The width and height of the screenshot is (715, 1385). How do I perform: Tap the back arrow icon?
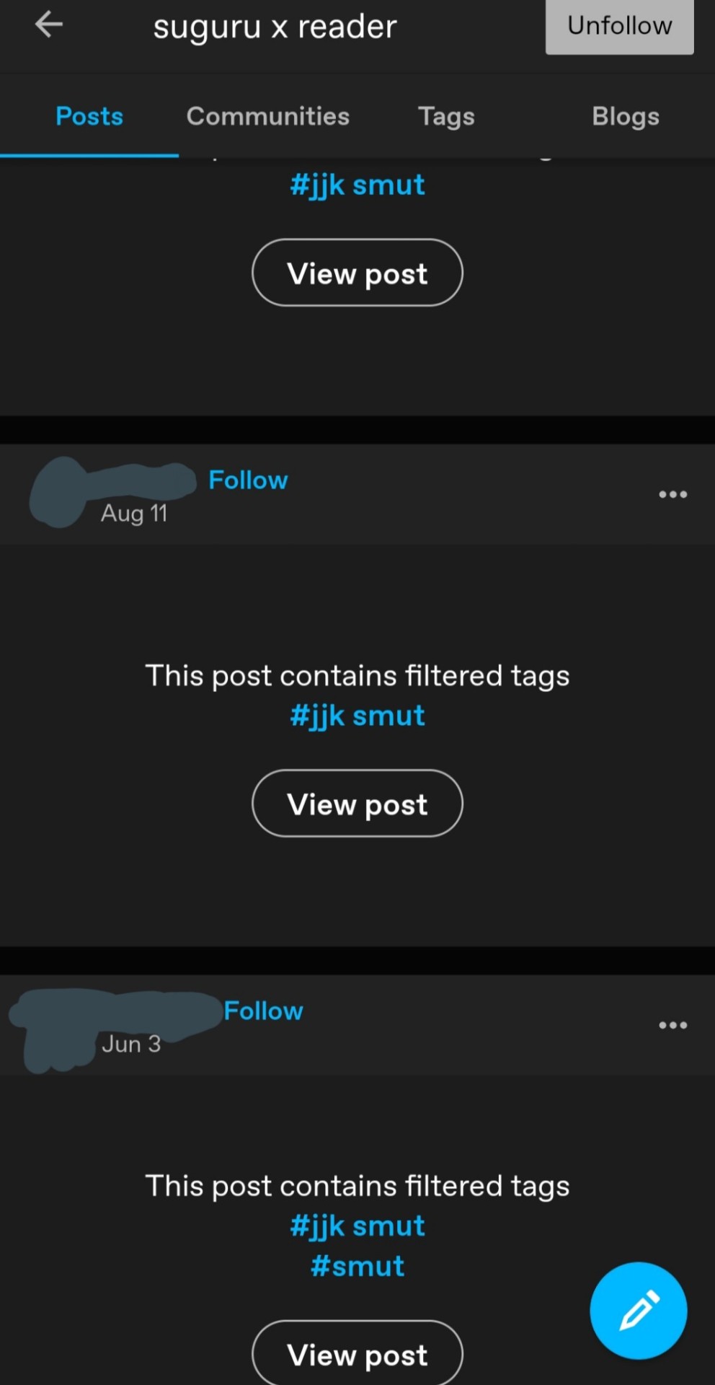(x=49, y=24)
